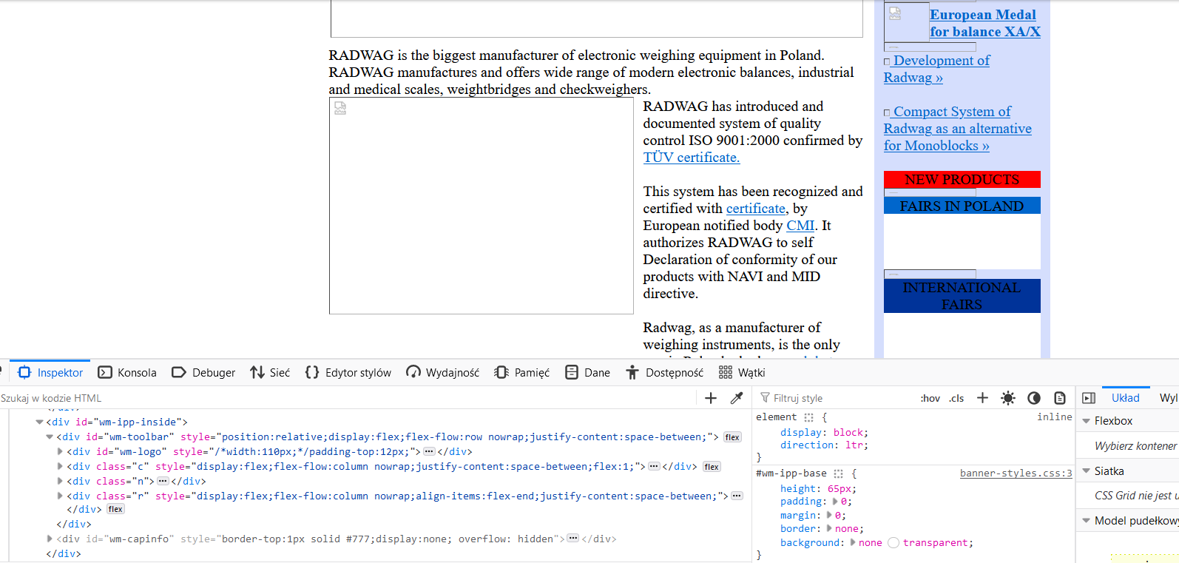
Task: Toggle the :hov pseudo-class panel
Action: [930, 398]
